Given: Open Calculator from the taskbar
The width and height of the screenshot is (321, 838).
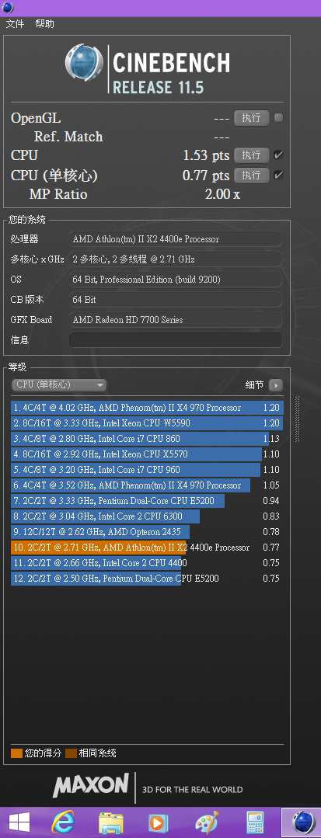Looking at the screenshot, I should pyautogui.click(x=253, y=822).
